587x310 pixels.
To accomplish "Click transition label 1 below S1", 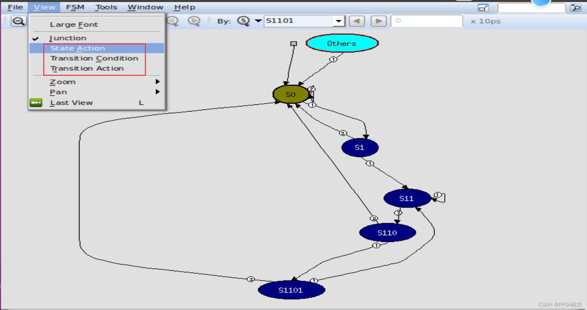I will coord(370,163).
